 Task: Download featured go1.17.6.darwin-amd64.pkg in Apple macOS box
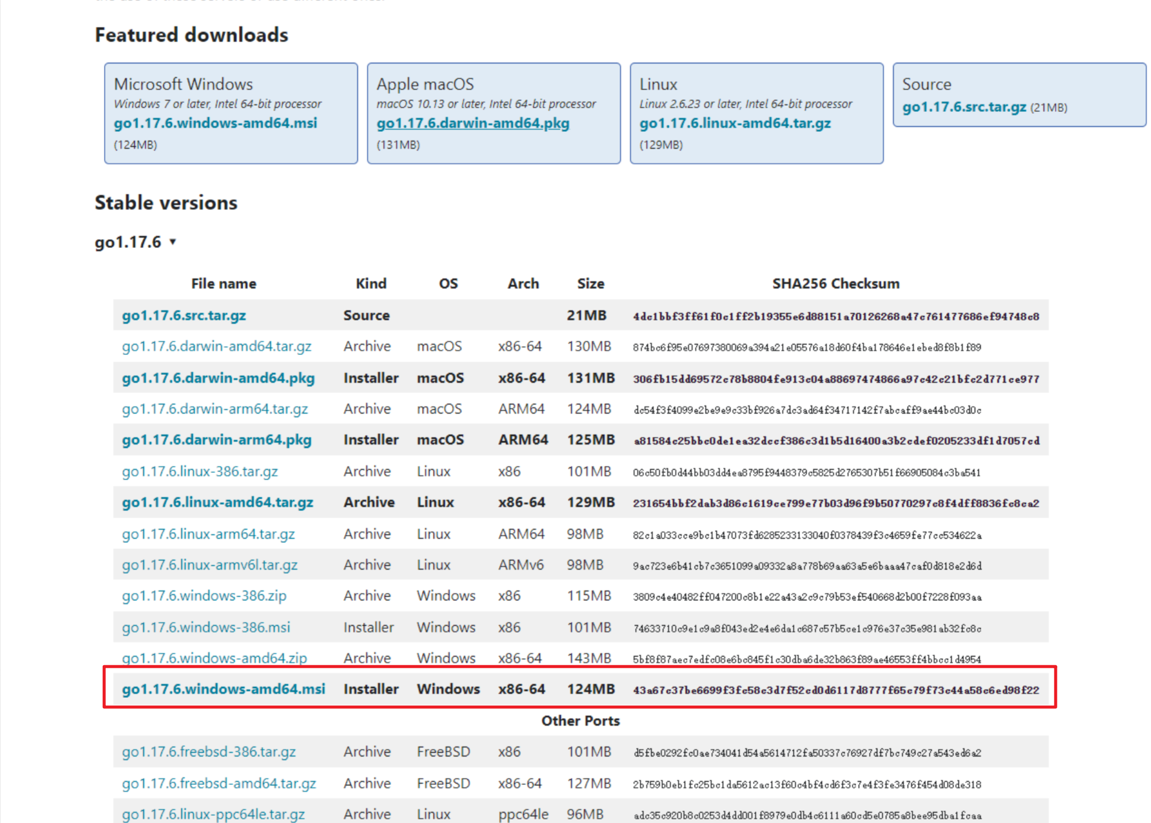pos(473,123)
